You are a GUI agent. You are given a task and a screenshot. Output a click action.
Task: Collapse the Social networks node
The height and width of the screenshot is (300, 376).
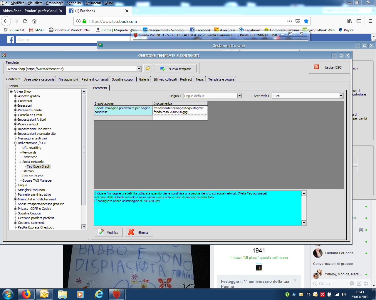(20, 162)
